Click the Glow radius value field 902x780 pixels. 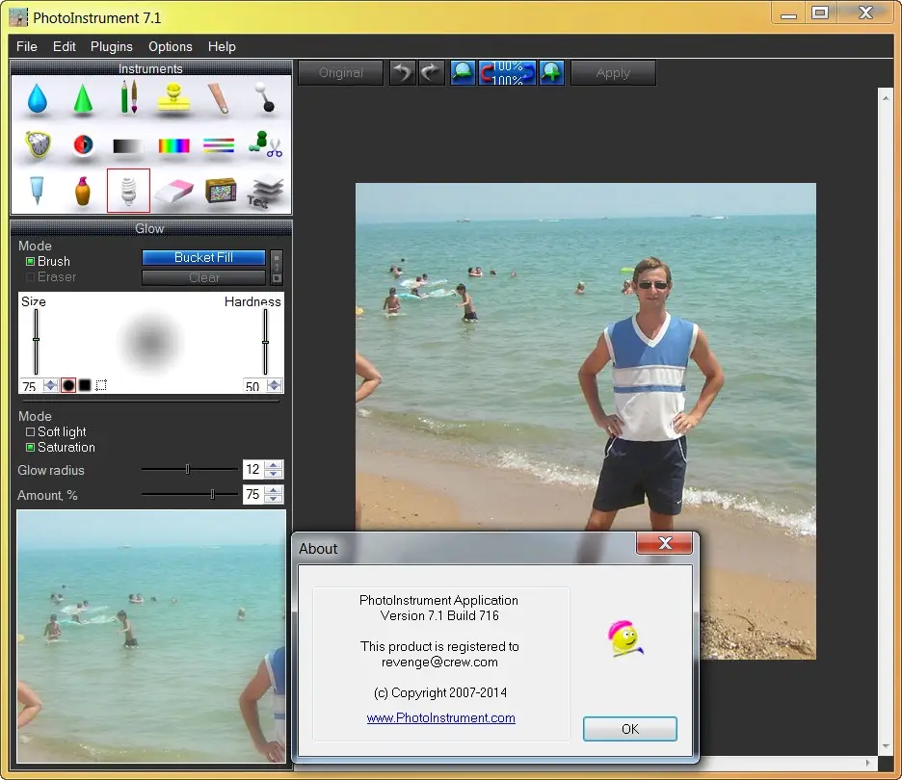(x=253, y=470)
